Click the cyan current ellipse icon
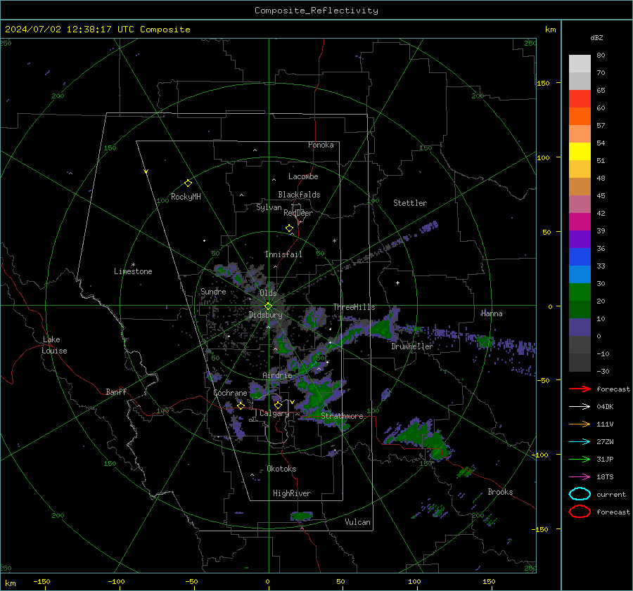 (x=580, y=494)
